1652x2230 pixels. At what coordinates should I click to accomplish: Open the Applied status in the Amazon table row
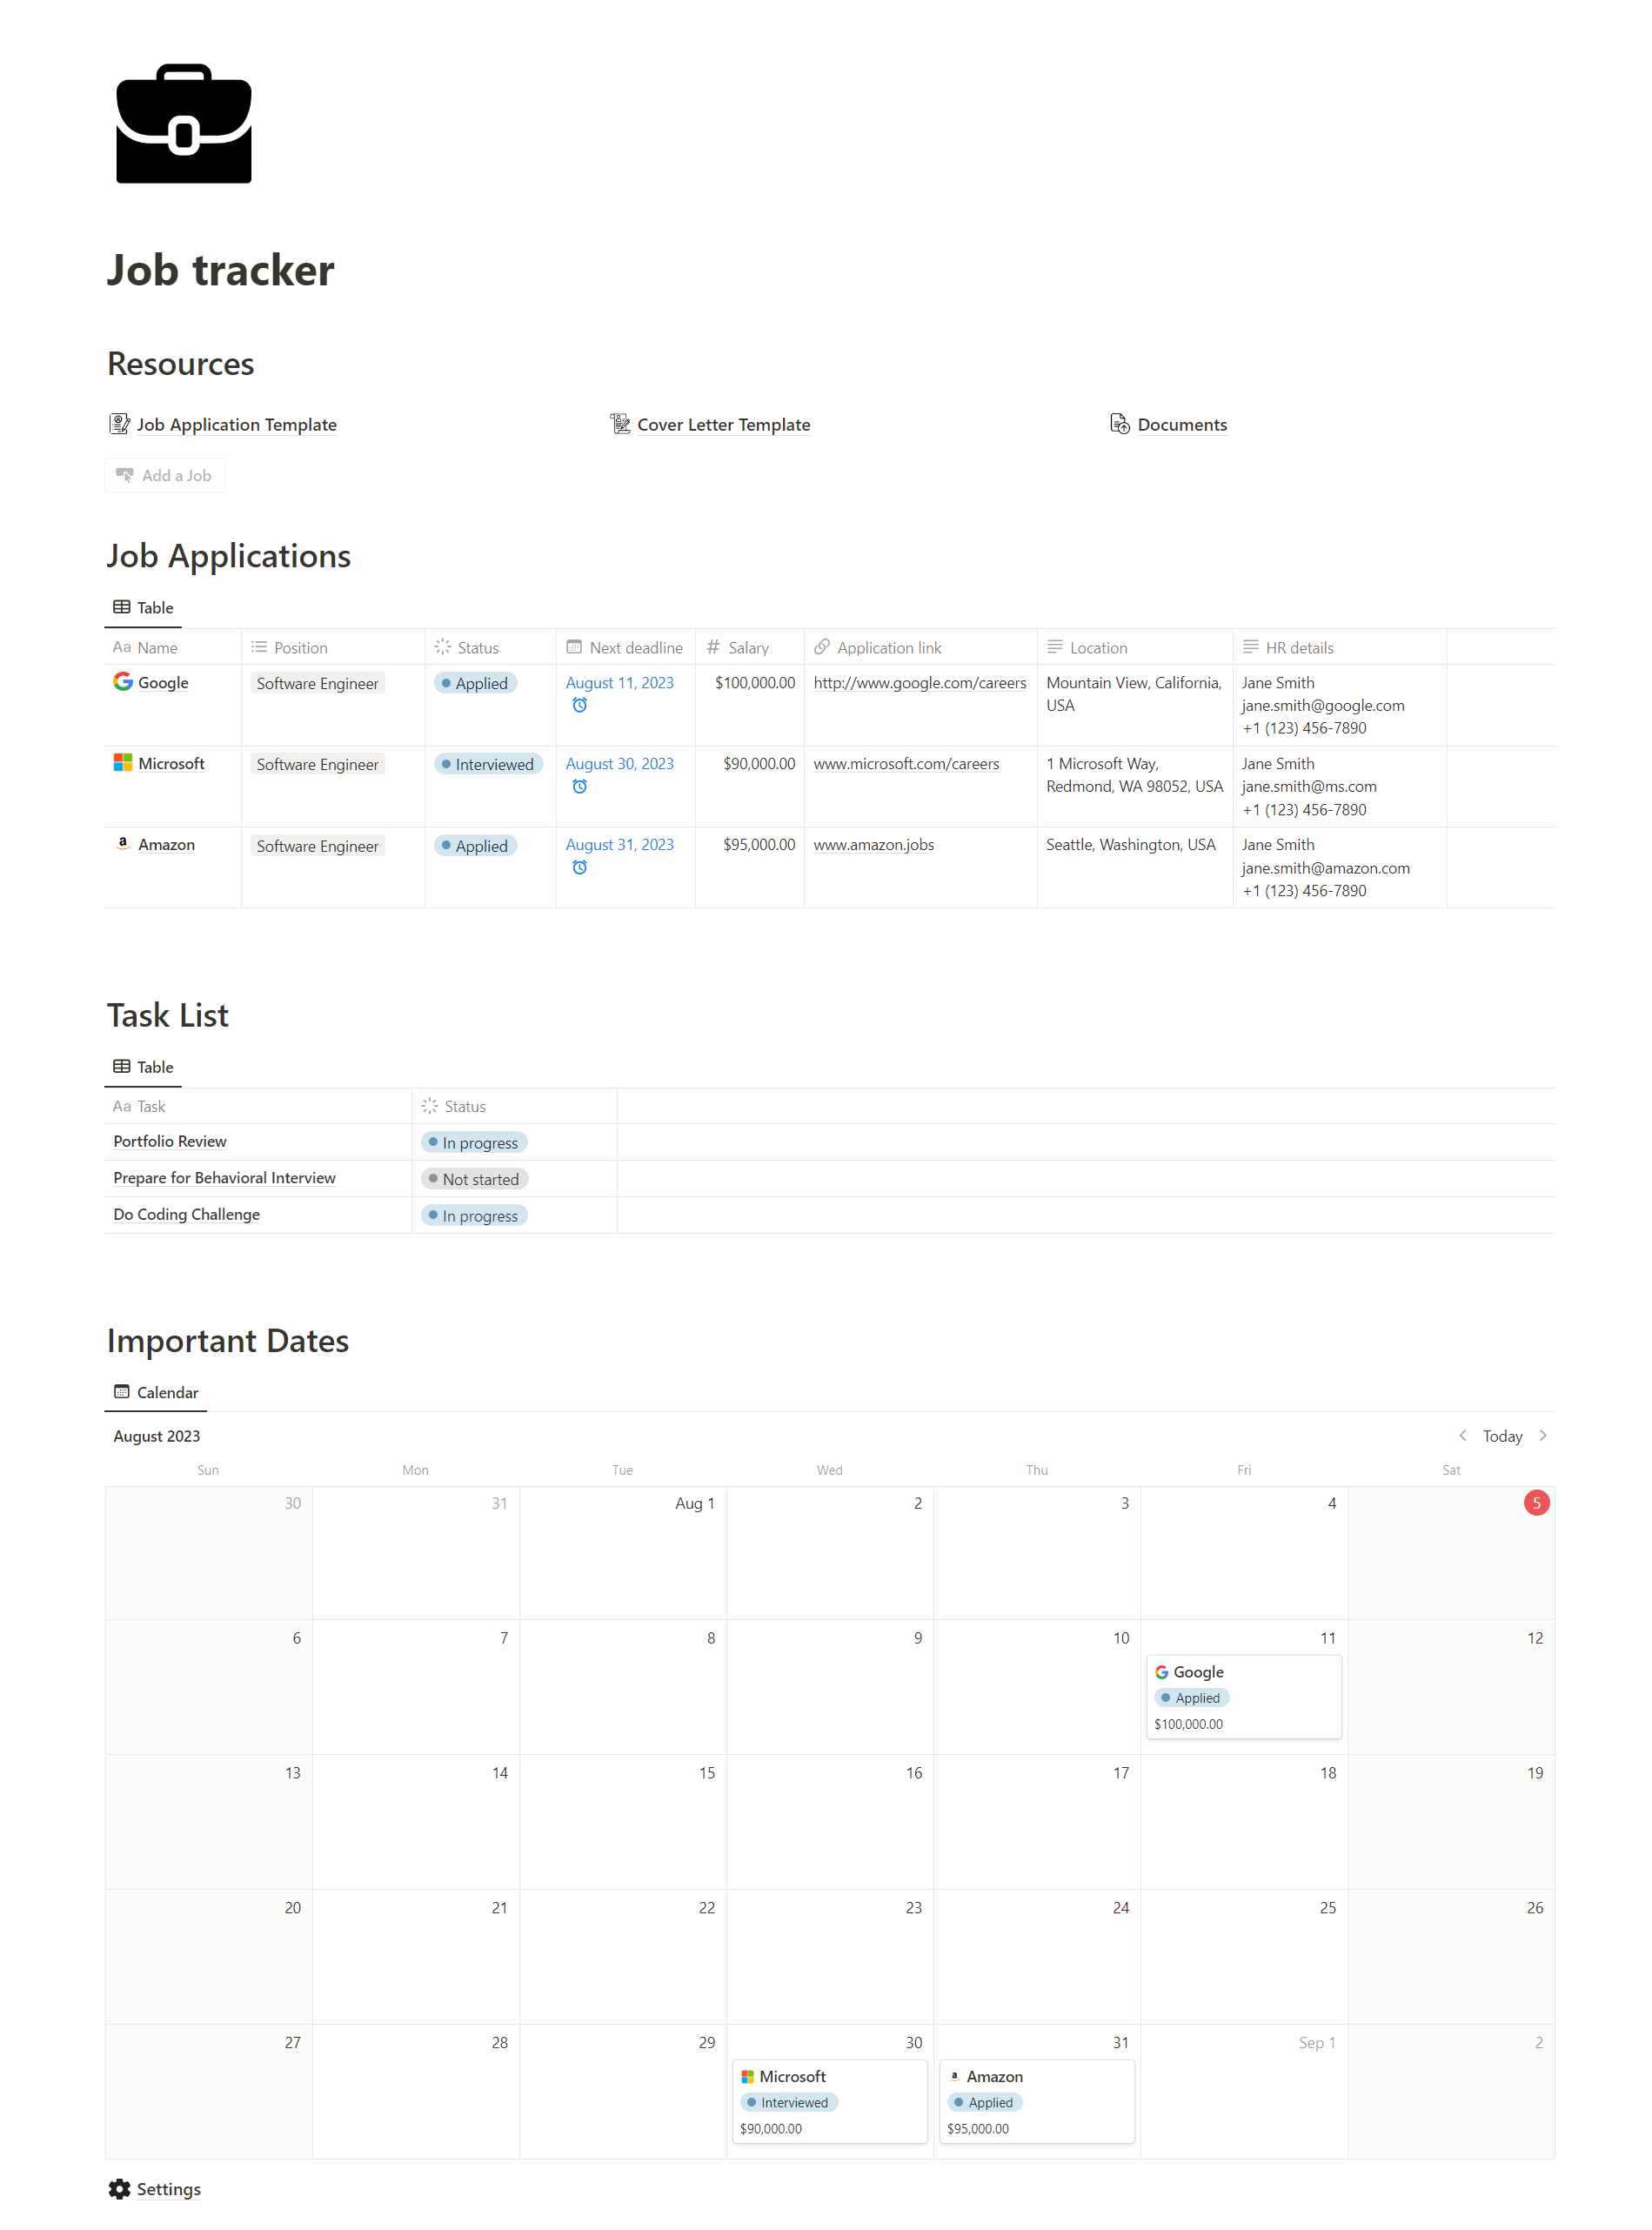pos(475,845)
